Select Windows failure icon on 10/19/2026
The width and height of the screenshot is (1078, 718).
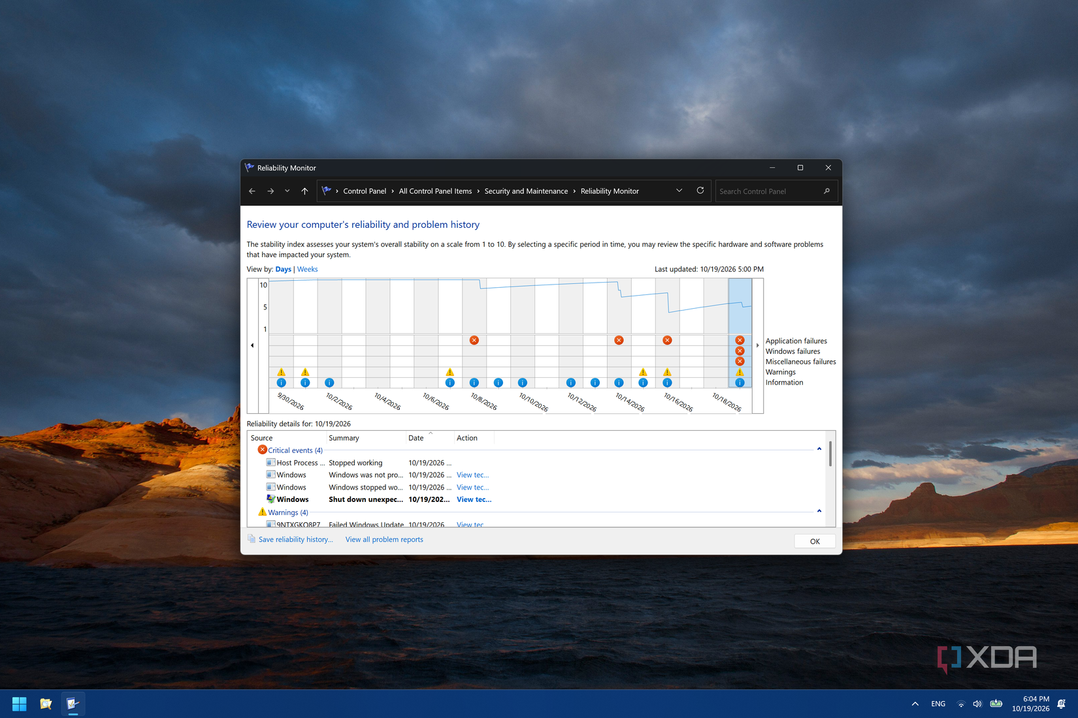pos(740,351)
